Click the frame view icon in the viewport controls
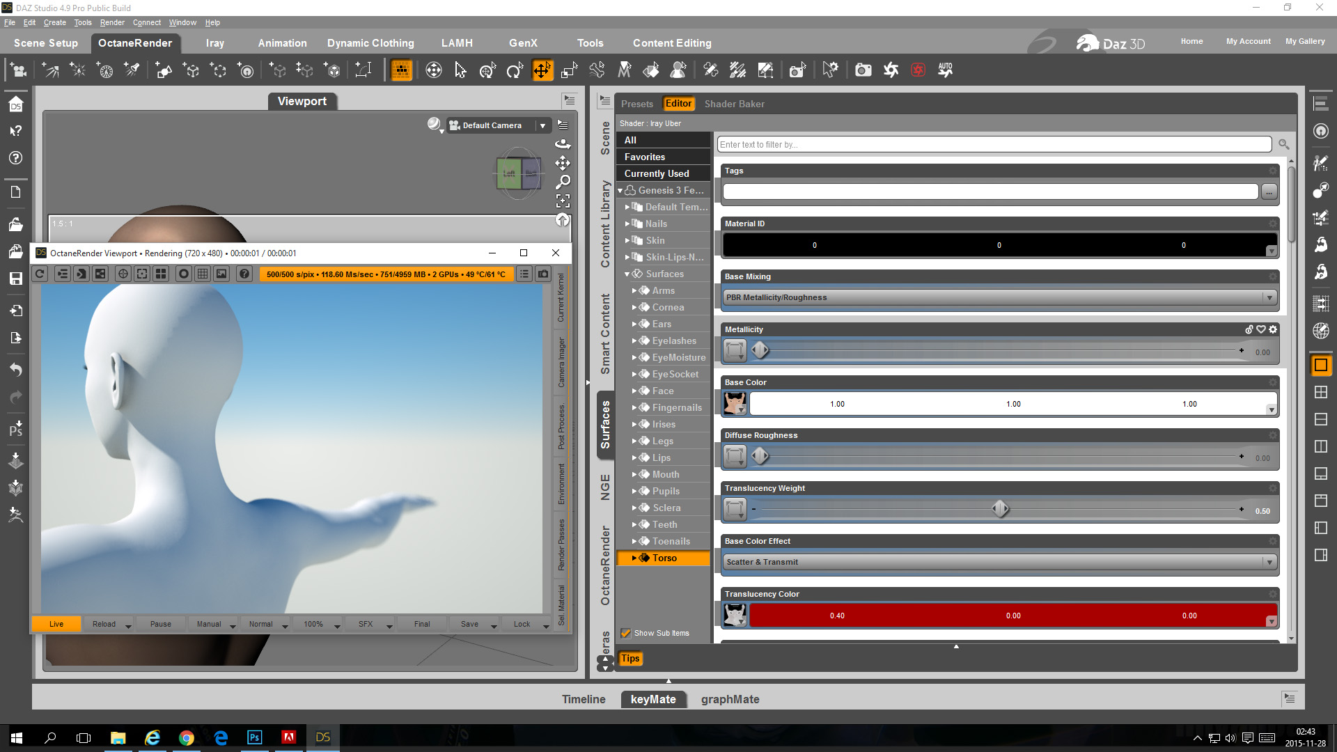Viewport: 1337px width, 752px height. click(x=563, y=201)
